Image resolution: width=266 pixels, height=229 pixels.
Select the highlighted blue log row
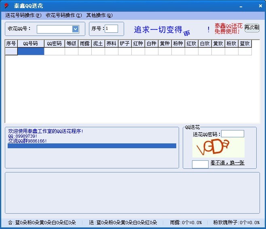[92, 146]
